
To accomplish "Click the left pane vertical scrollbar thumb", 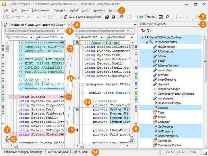I will [7, 49].
